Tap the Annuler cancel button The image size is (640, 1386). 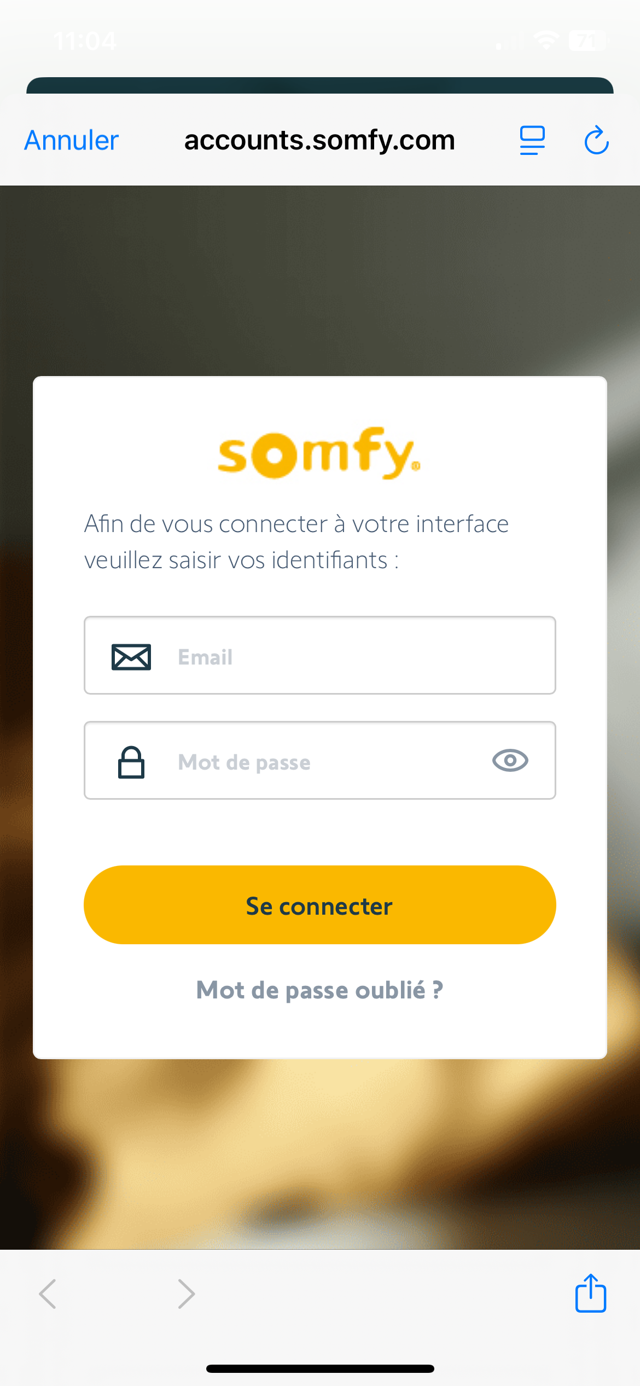(72, 141)
